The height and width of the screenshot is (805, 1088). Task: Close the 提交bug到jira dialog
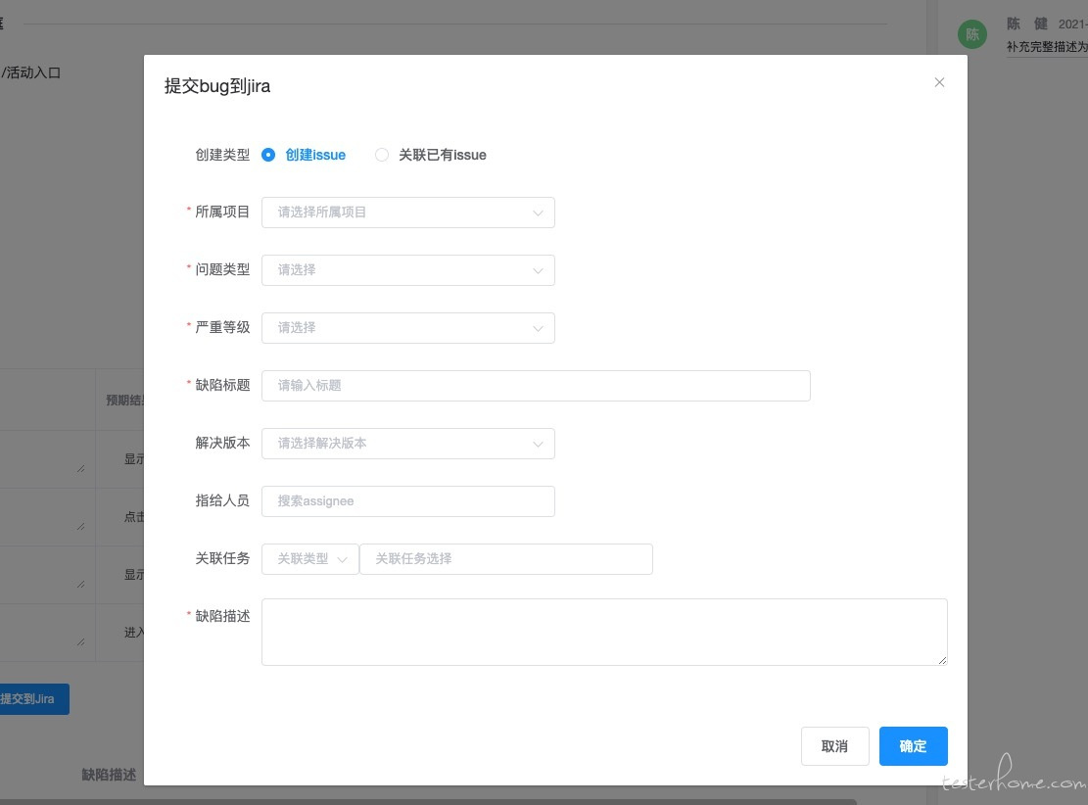(x=939, y=82)
